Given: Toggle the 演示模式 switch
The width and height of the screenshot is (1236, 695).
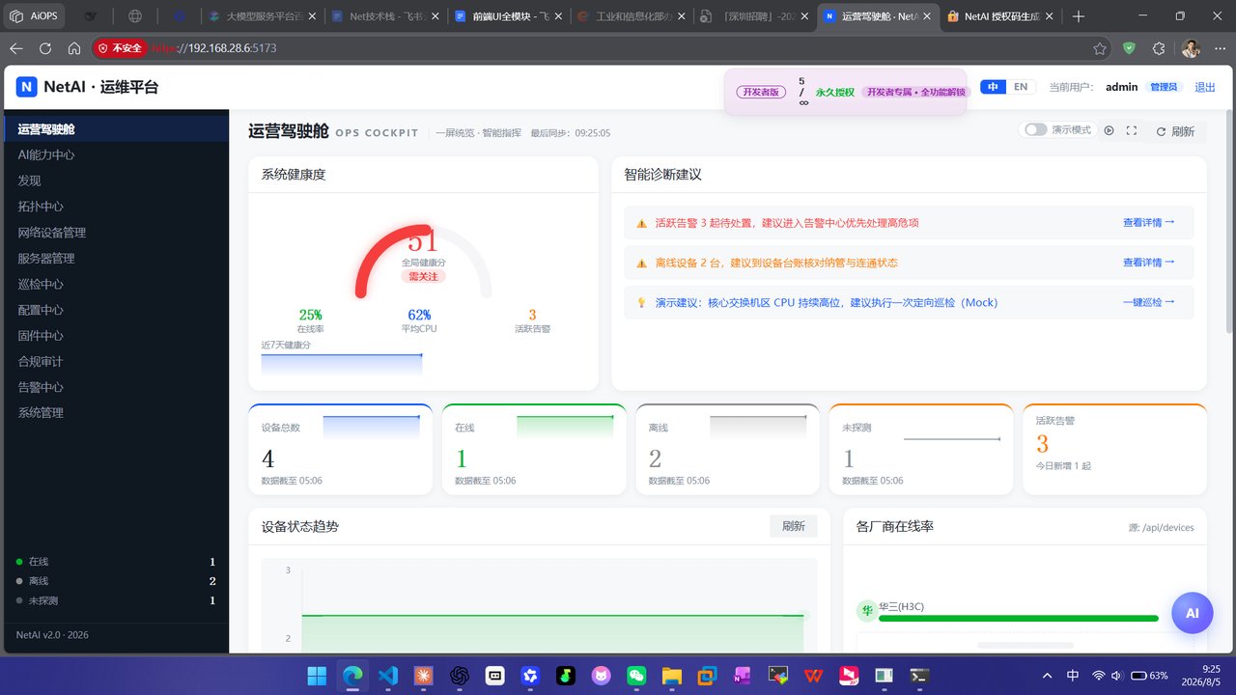Looking at the screenshot, I should pos(1035,130).
